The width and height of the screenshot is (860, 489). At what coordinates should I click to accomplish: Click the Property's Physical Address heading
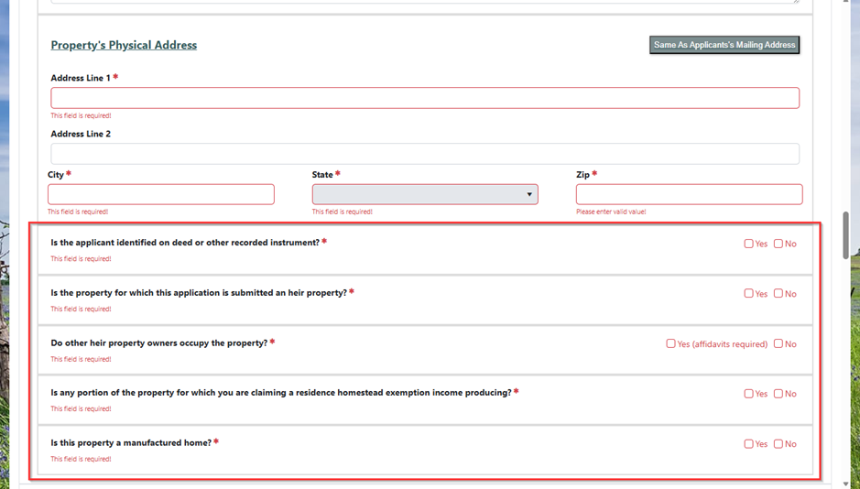pyautogui.click(x=124, y=45)
